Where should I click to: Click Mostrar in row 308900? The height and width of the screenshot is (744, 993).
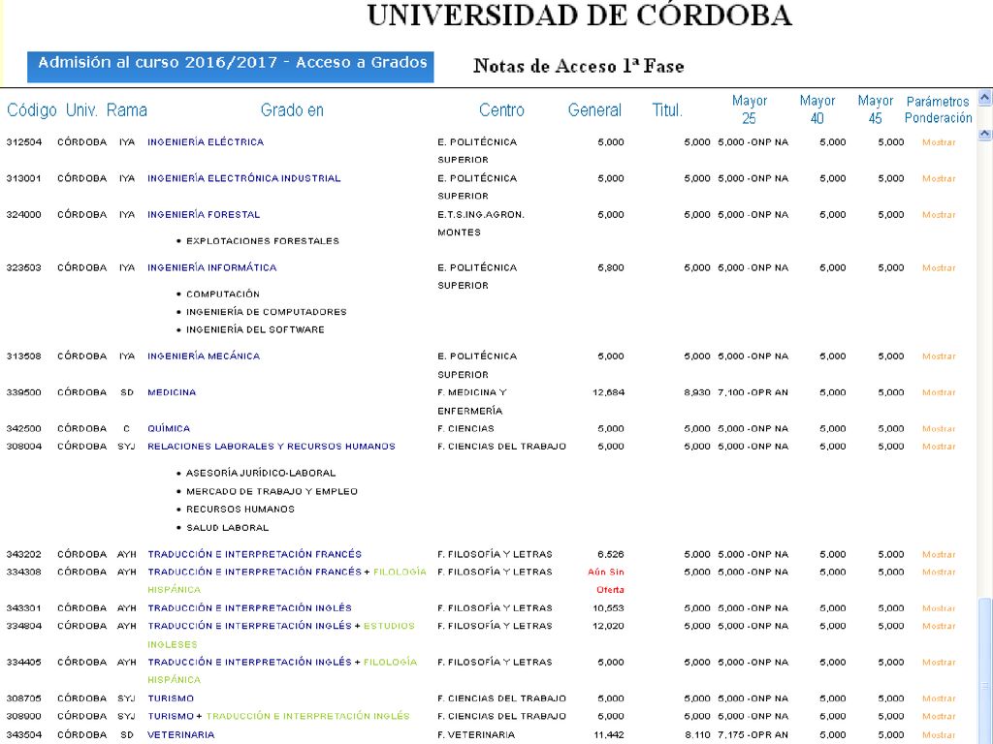tap(939, 716)
